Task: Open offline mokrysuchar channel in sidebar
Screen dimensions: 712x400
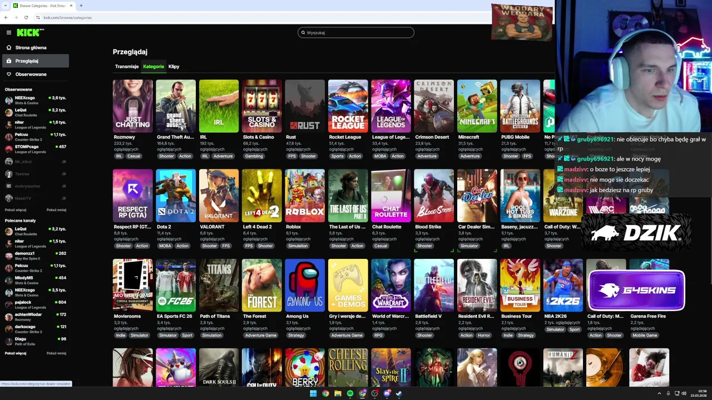Action: (35, 186)
